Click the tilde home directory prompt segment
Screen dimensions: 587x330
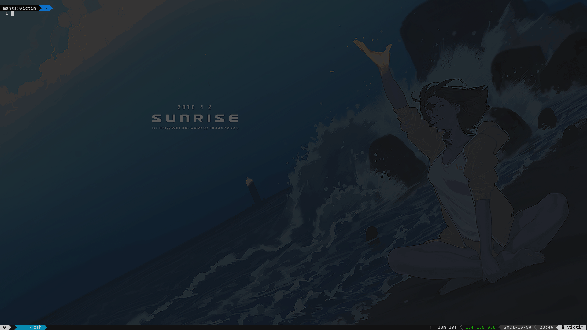(46, 8)
